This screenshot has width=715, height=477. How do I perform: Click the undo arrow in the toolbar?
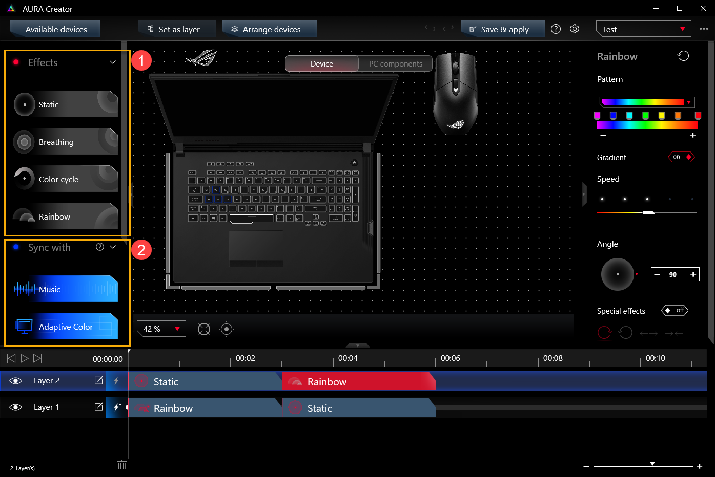point(430,29)
